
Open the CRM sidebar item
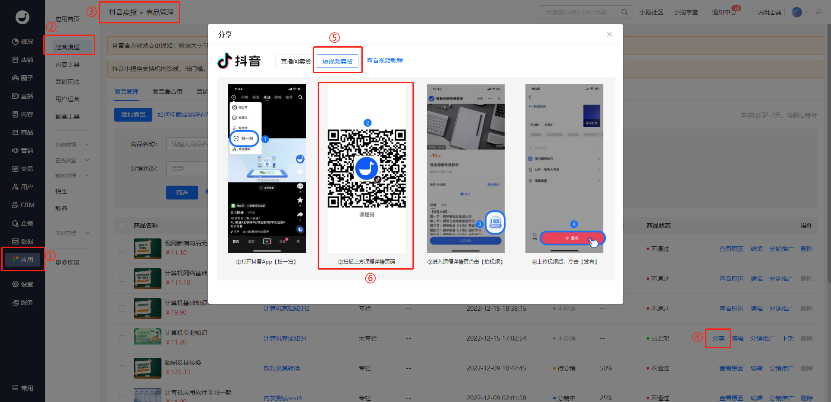pyautogui.click(x=23, y=205)
